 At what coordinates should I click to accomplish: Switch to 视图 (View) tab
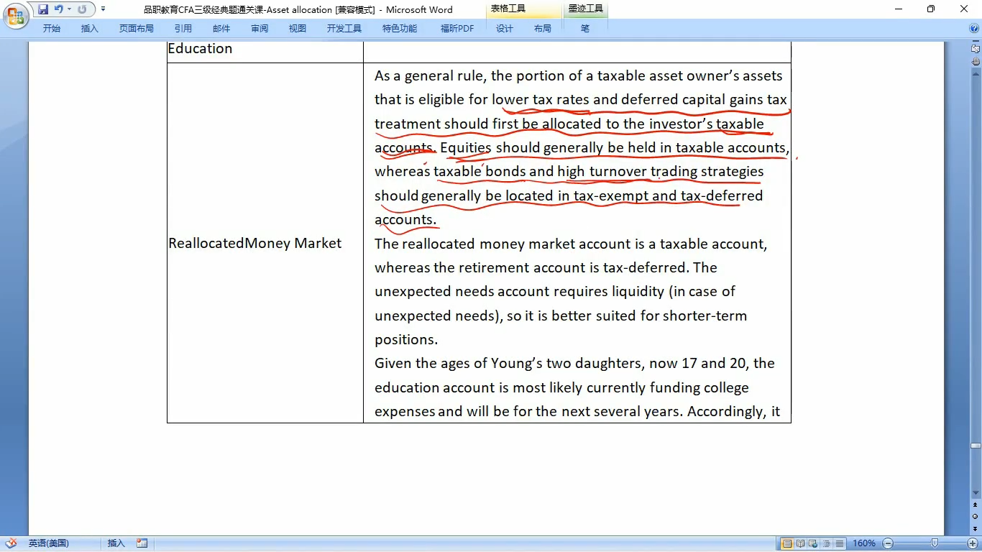click(x=298, y=29)
